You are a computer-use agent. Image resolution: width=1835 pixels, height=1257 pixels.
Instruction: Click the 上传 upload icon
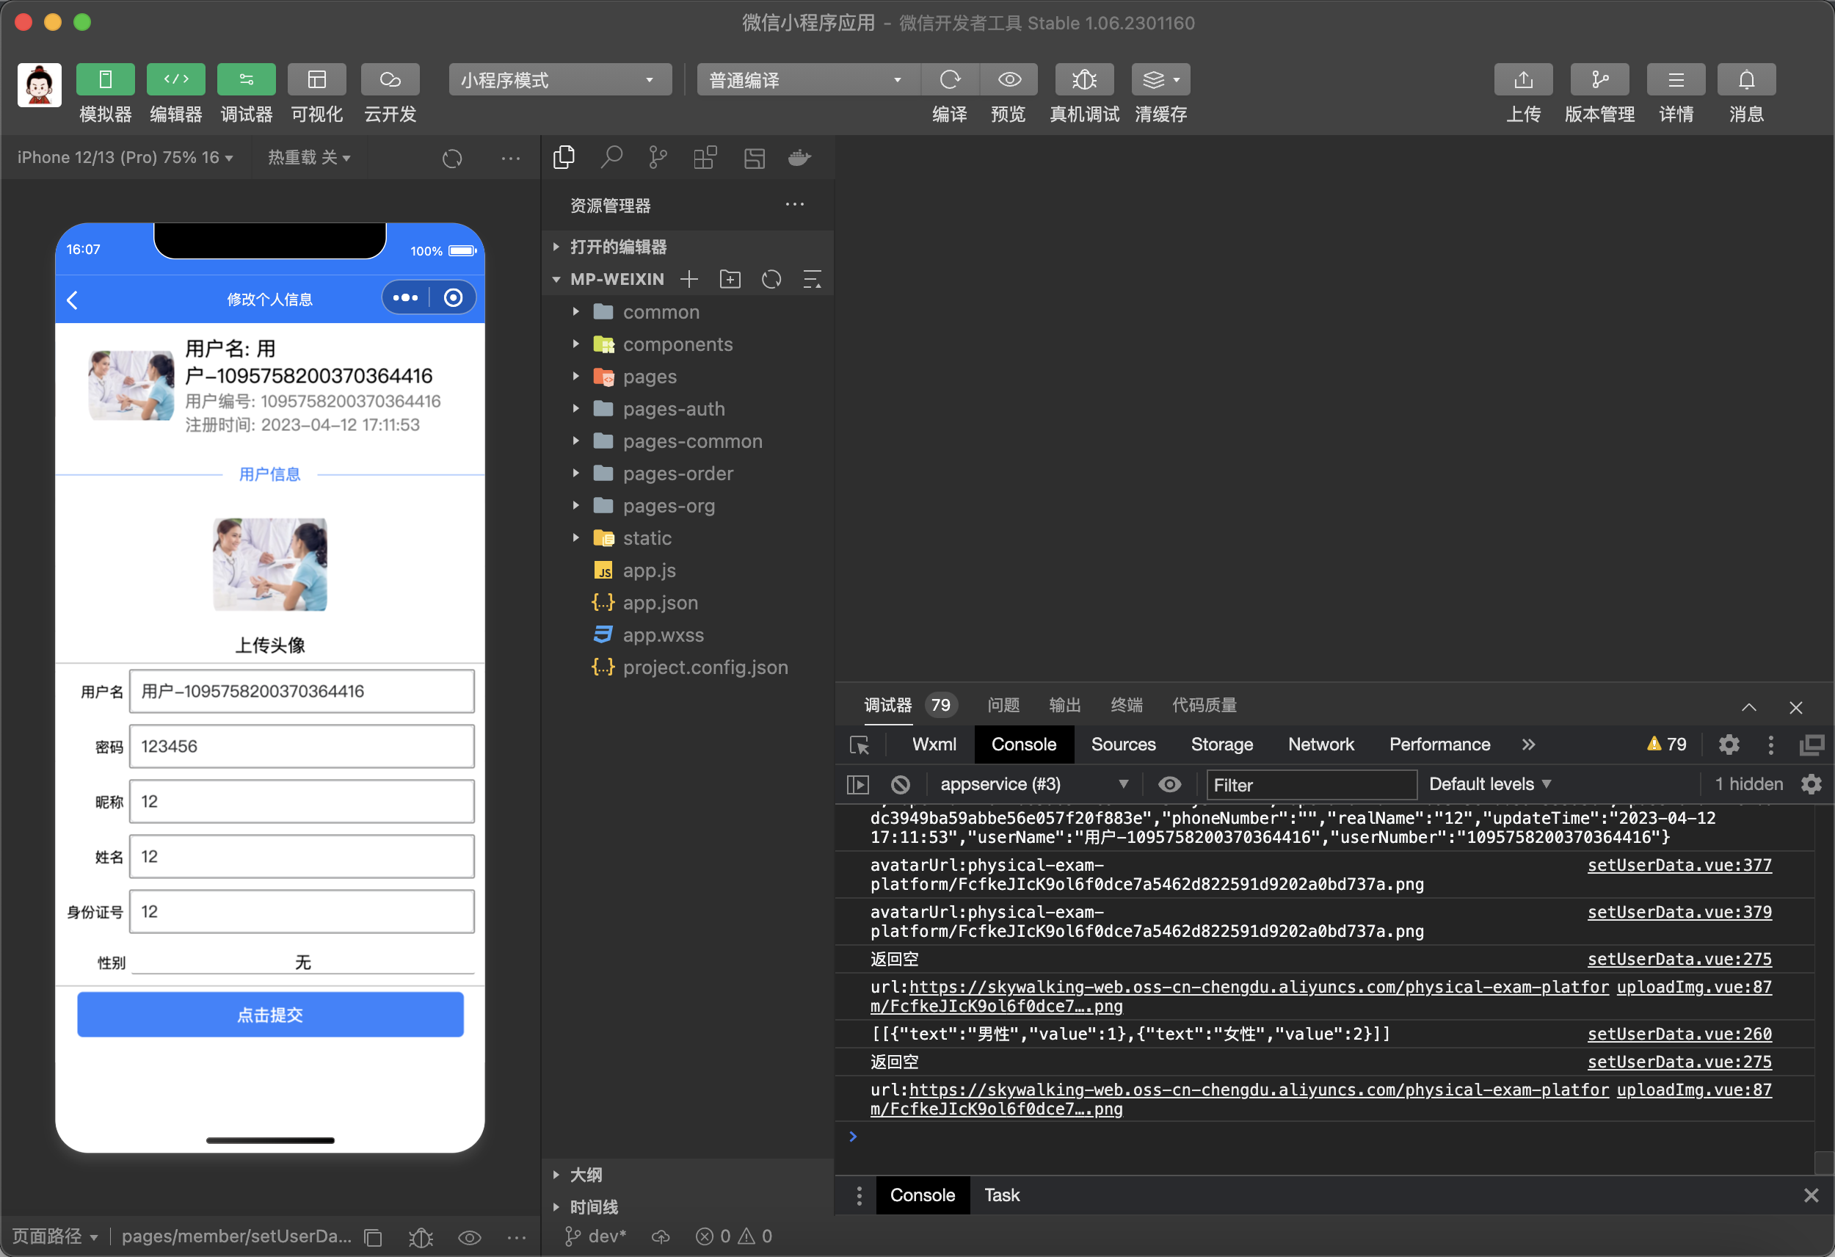click(x=1523, y=79)
